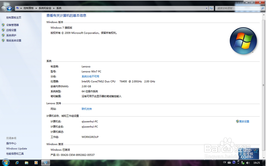Screen dimensions: 266x166
Task: Select 'qiuwenhui-PC' beside 计算机名
Action: (x=90, y=121)
